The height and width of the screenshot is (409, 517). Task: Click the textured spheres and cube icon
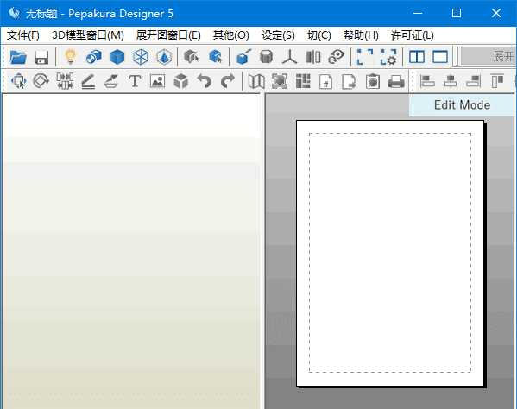[93, 57]
